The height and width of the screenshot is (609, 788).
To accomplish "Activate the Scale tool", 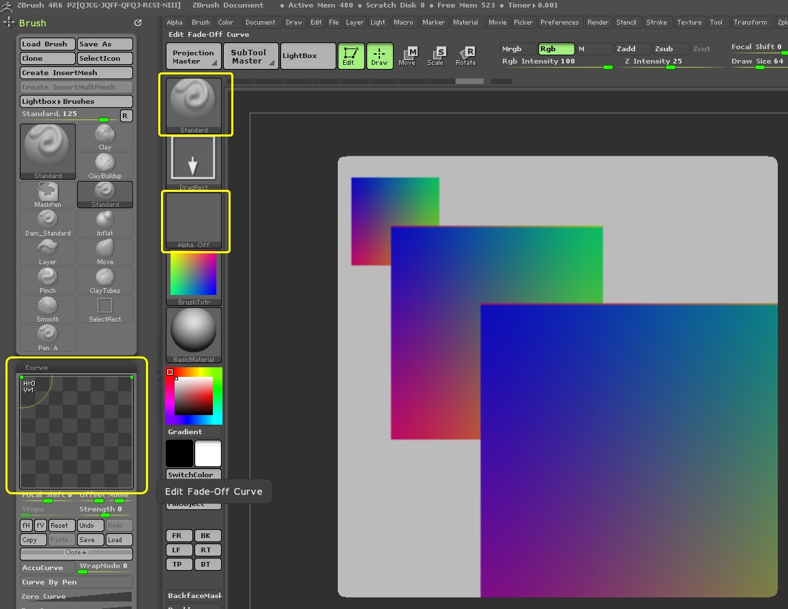I will (435, 56).
